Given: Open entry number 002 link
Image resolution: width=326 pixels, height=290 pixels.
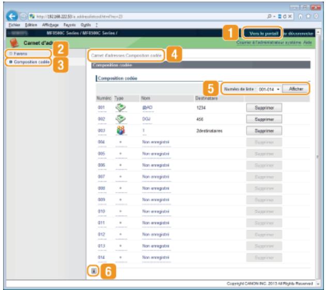Looking at the screenshot, I should pos(101,119).
